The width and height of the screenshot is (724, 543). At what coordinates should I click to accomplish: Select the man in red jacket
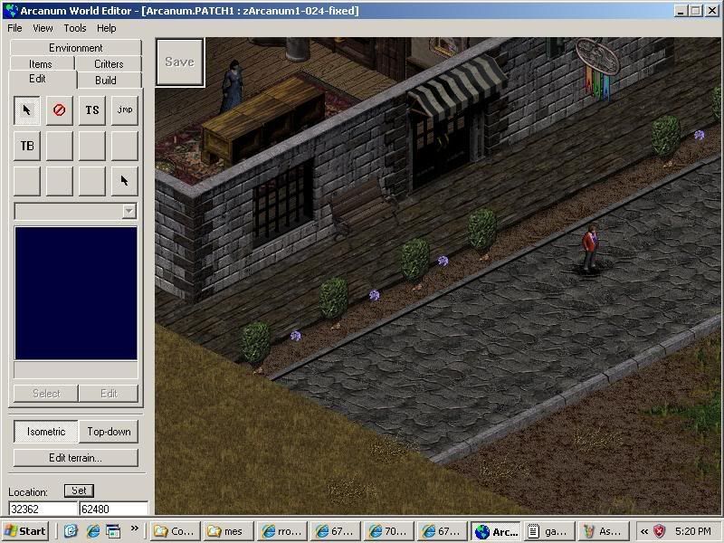point(590,247)
